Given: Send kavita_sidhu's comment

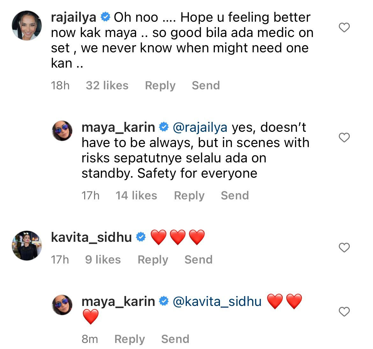Looking at the screenshot, I should (x=198, y=259).
